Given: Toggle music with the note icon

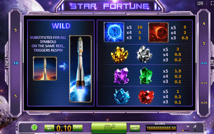Looking at the screenshot, I should tap(195, 126).
